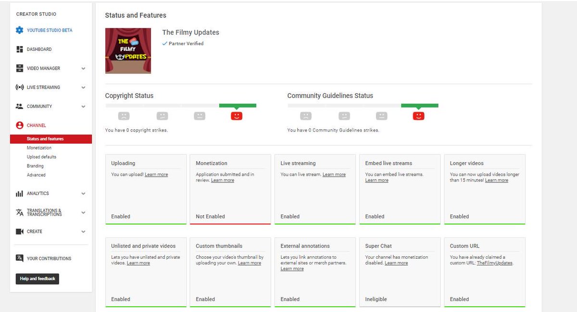
Task: Click the Help and feedback button
Action: (x=38, y=278)
